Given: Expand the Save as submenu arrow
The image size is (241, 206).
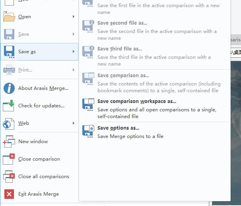Looking at the screenshot, I should coord(74,52).
